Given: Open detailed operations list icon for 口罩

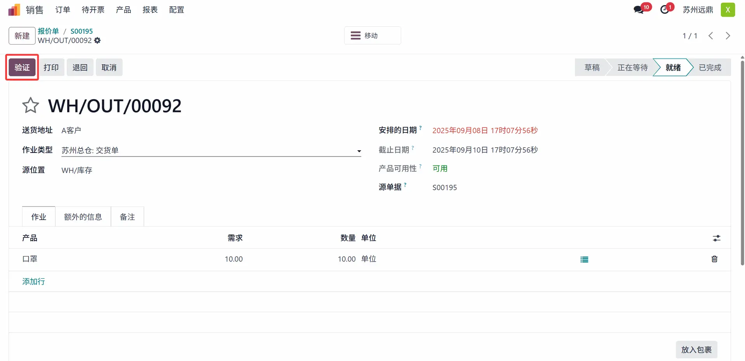Looking at the screenshot, I should click(x=584, y=260).
